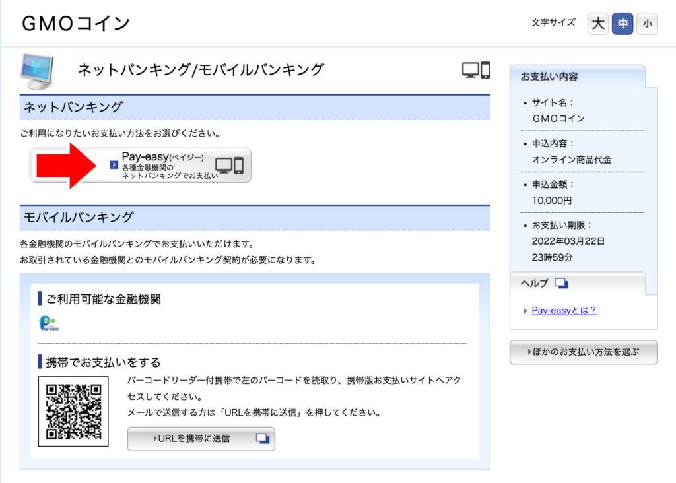
Task: Click the GMOコイン title at top
Action: [76, 23]
